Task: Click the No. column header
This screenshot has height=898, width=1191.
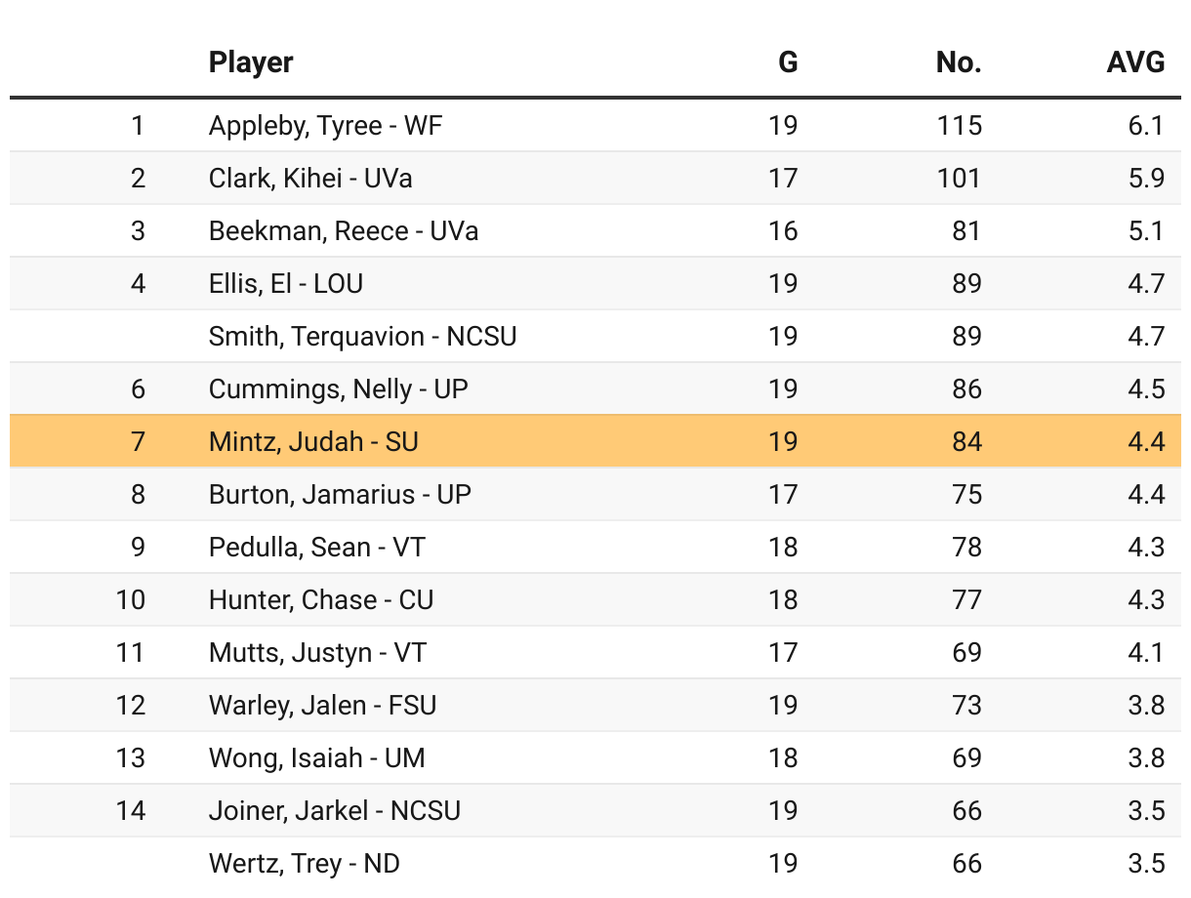Action: 958,62
